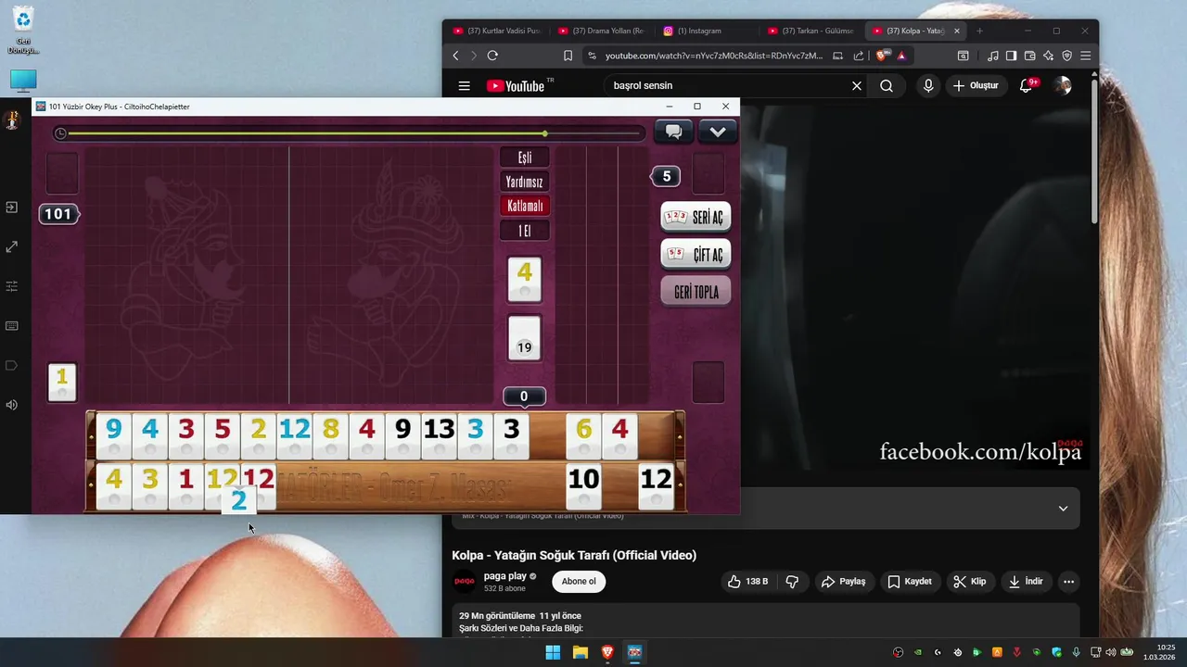Close the Kolpa browser tab
Image resolution: width=1187 pixels, height=667 pixels.
pyautogui.click(x=957, y=31)
